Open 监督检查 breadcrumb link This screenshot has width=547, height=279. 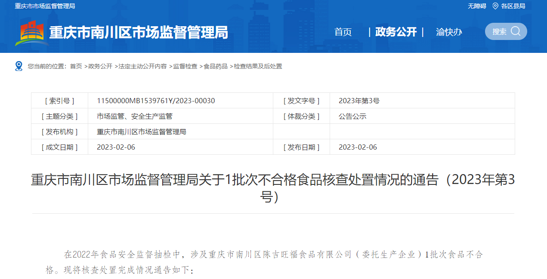(x=185, y=66)
